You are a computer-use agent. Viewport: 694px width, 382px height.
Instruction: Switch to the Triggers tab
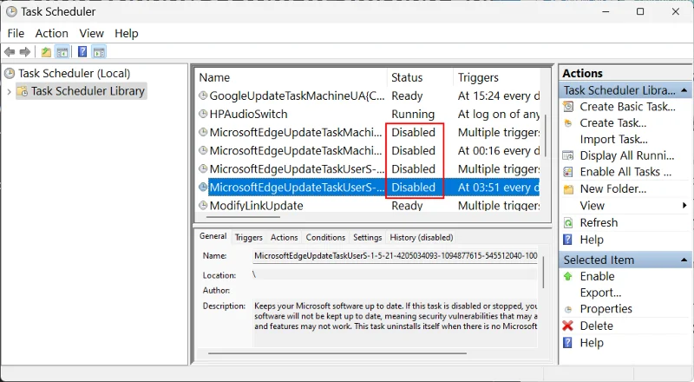point(249,238)
